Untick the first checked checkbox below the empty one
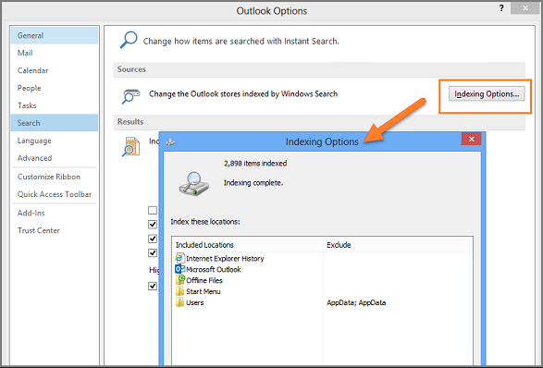The image size is (543, 368). [x=153, y=225]
